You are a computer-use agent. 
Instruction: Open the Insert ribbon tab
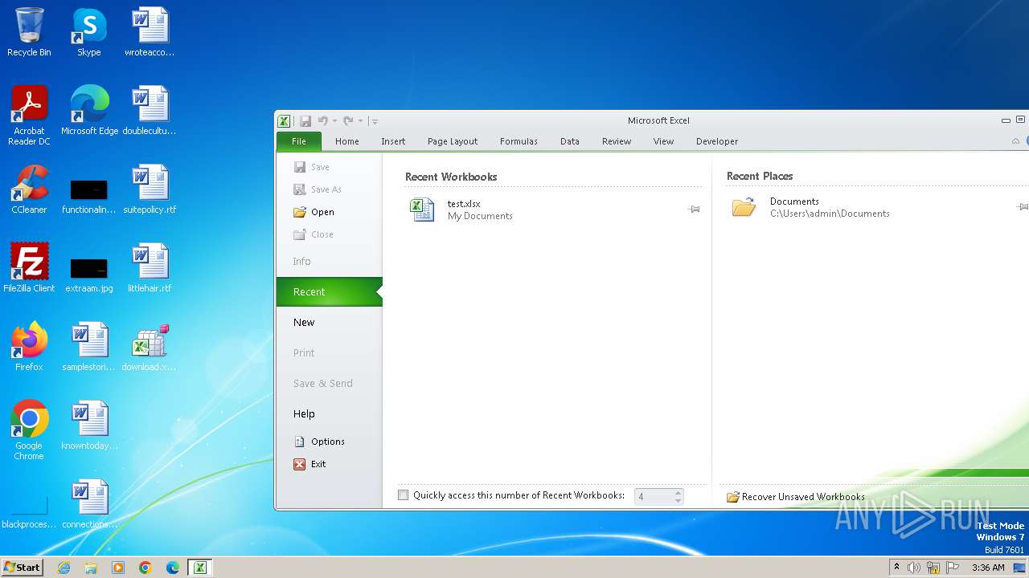[x=393, y=141]
